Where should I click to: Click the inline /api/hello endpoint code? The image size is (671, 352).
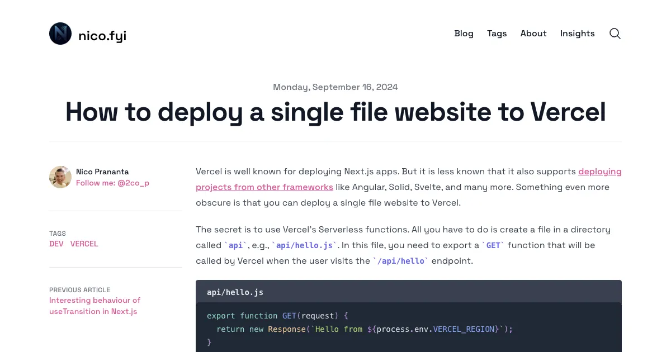point(400,261)
